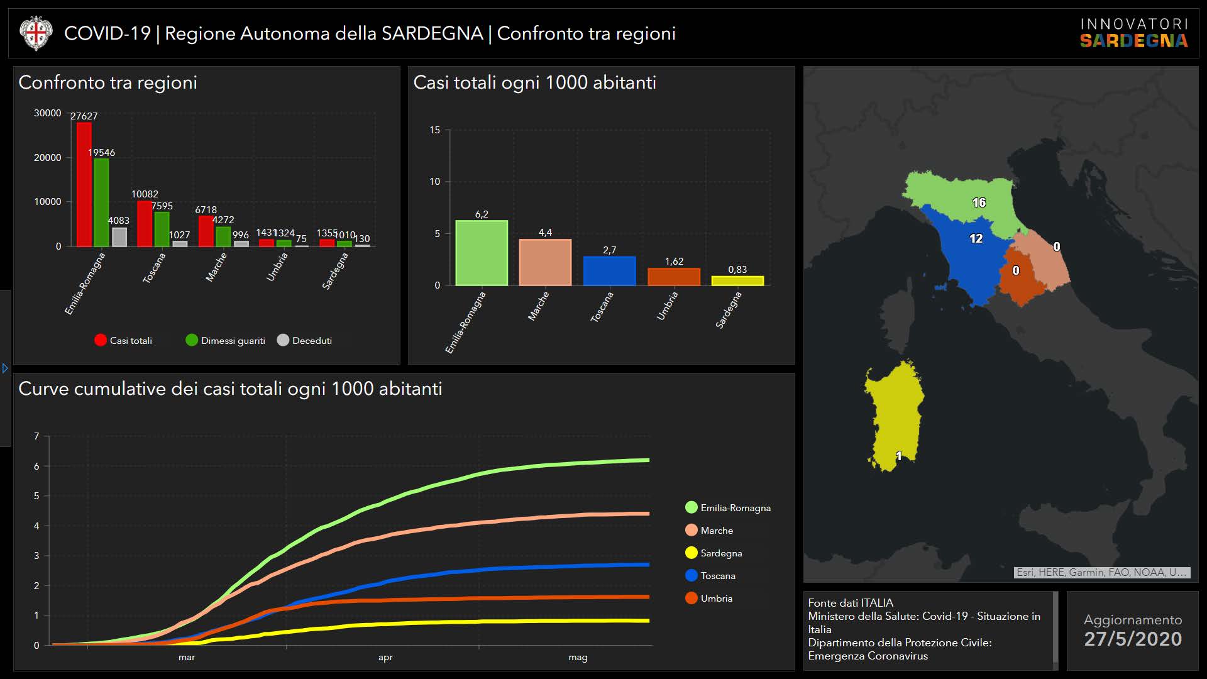1207x679 pixels.
Task: Hide Emilia-Romagna line via legend
Action: [x=728, y=507]
